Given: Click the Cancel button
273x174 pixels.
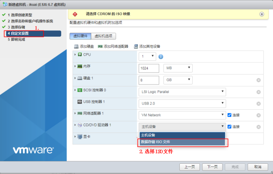Looking at the screenshot, I should click(x=258, y=166).
